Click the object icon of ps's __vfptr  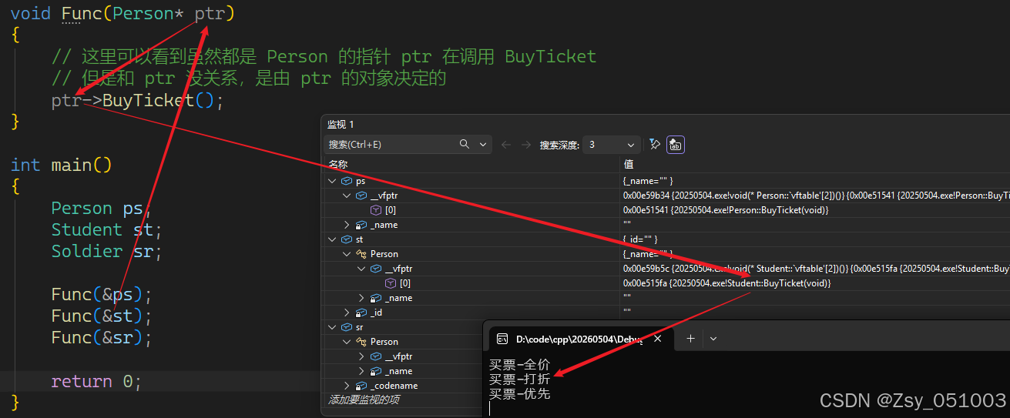361,196
